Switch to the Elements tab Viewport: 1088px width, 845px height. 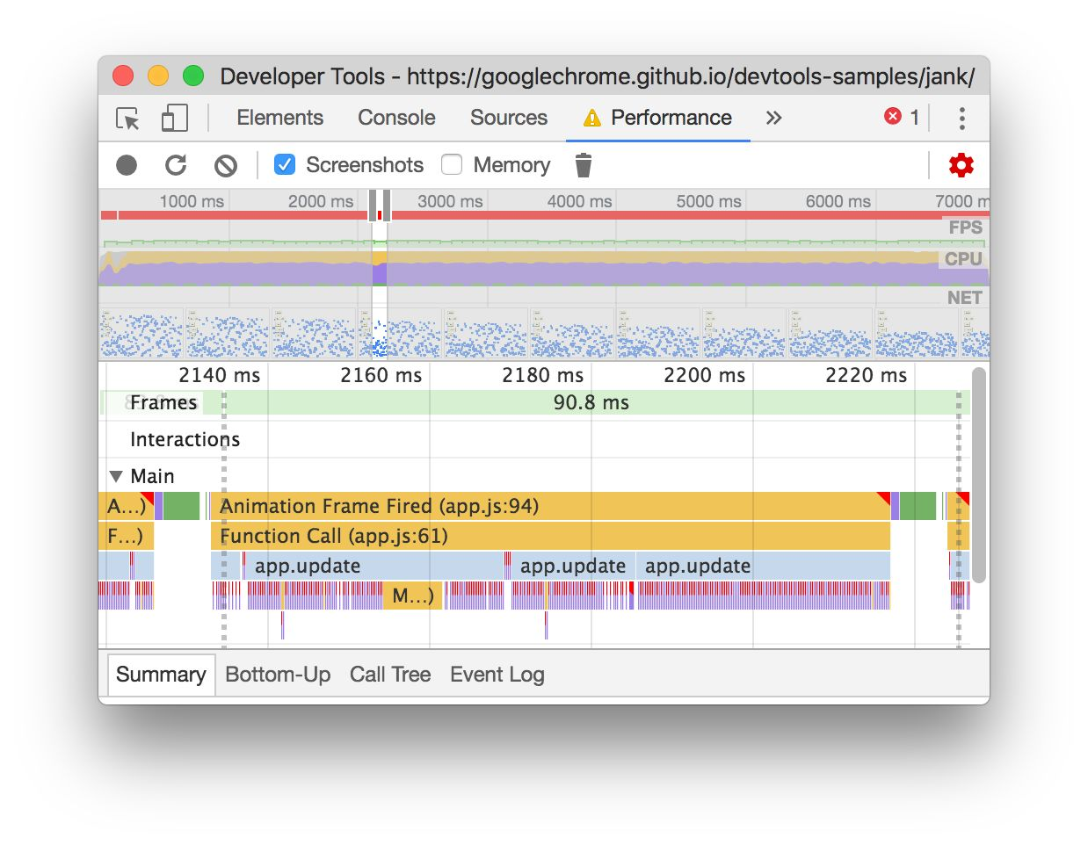coord(279,118)
